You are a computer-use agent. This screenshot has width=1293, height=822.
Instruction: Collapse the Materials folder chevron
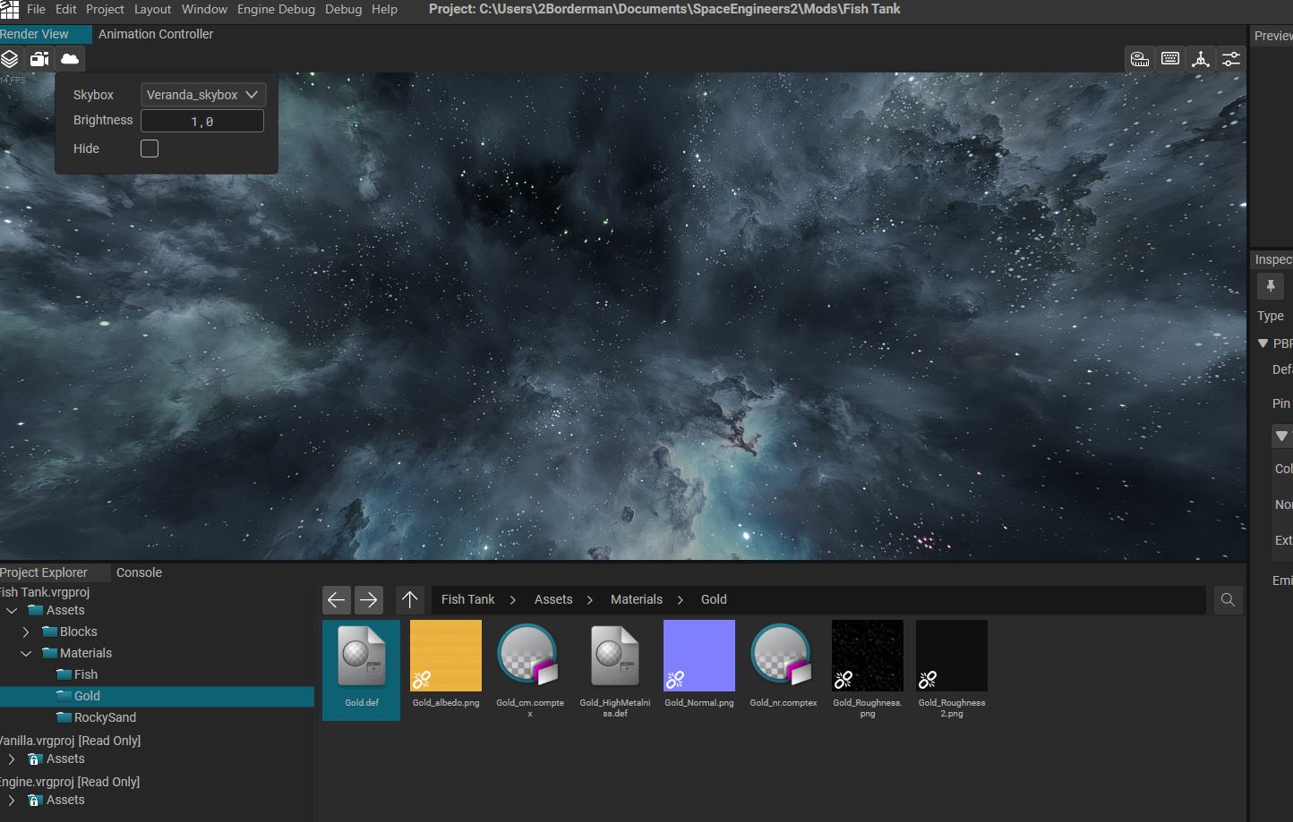(26, 653)
